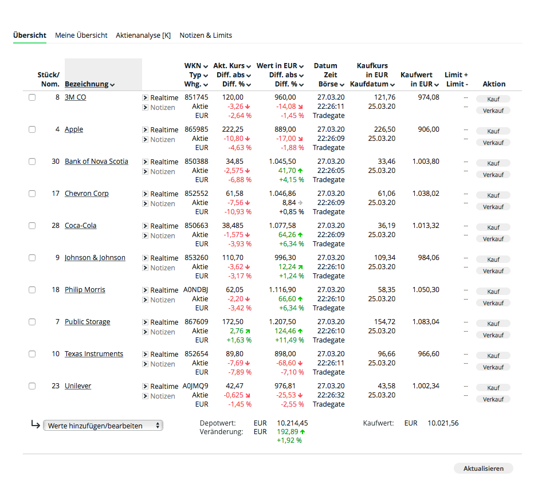Image resolution: width=546 pixels, height=492 pixels.
Task: Select the Public Storage checkbox
Action: point(32,322)
